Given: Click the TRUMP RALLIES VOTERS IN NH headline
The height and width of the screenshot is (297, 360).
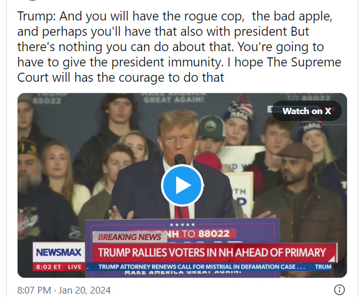Looking at the screenshot, I should tap(212, 253).
